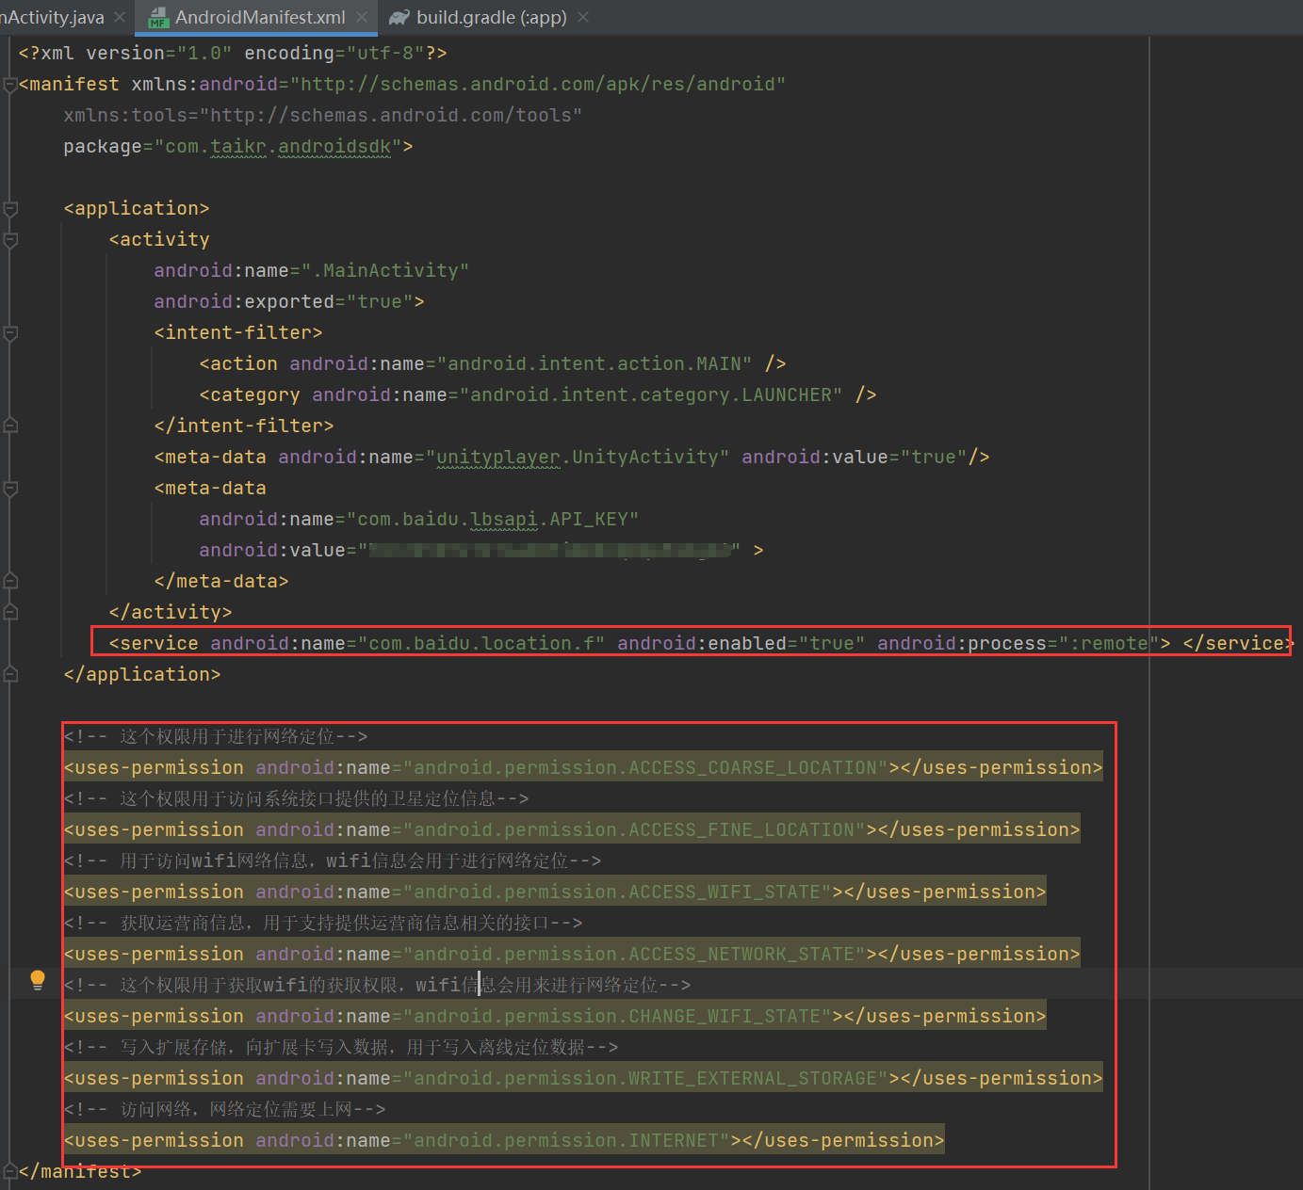This screenshot has height=1190, width=1303.
Task: Click the android:process=":remote" attribute
Action: (1018, 643)
